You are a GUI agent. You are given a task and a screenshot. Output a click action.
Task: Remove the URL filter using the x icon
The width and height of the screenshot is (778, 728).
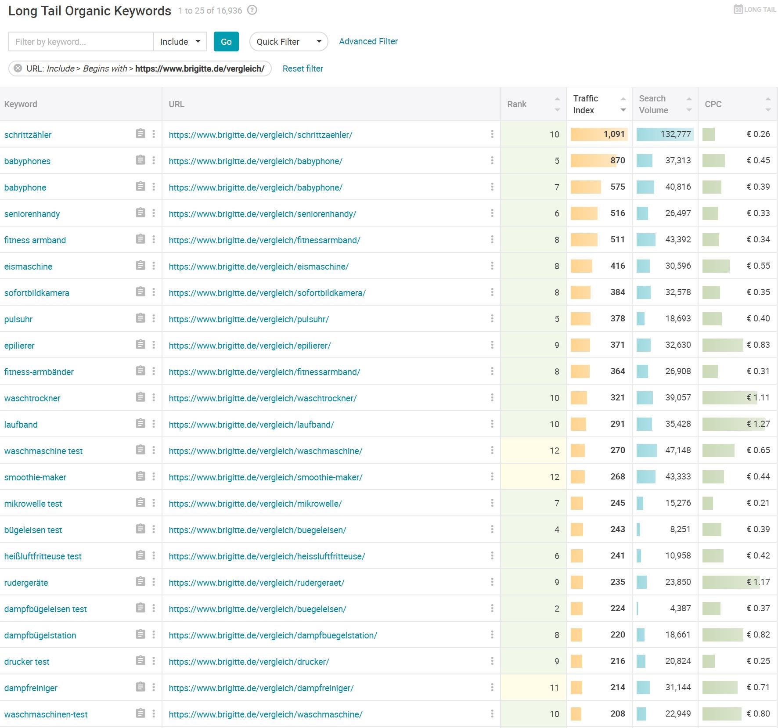pyautogui.click(x=18, y=68)
